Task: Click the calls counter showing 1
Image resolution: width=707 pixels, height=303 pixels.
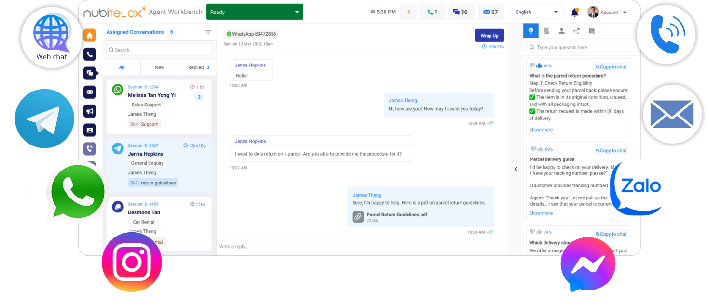Action: click(x=433, y=12)
